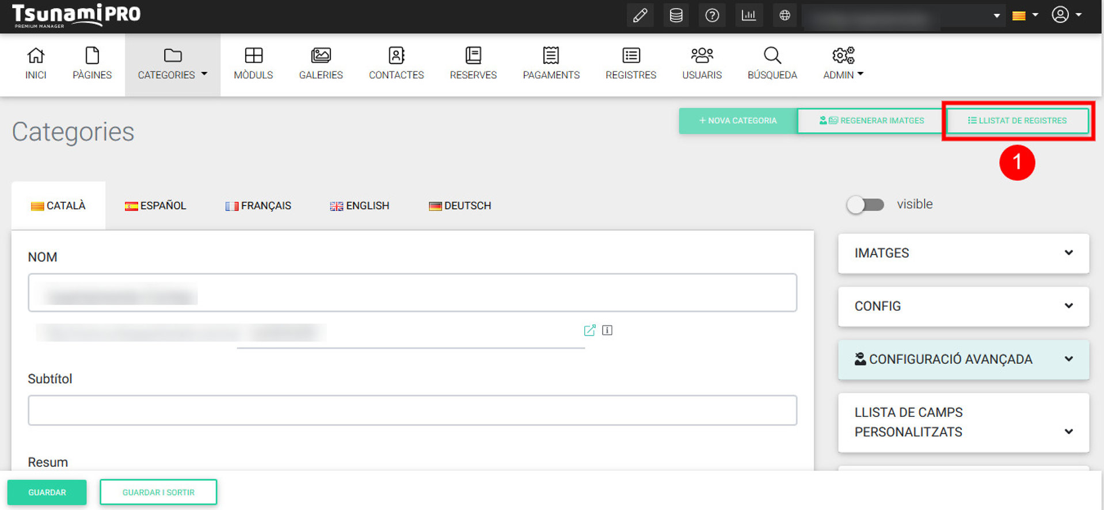Select the Deutsch language tab

click(460, 206)
